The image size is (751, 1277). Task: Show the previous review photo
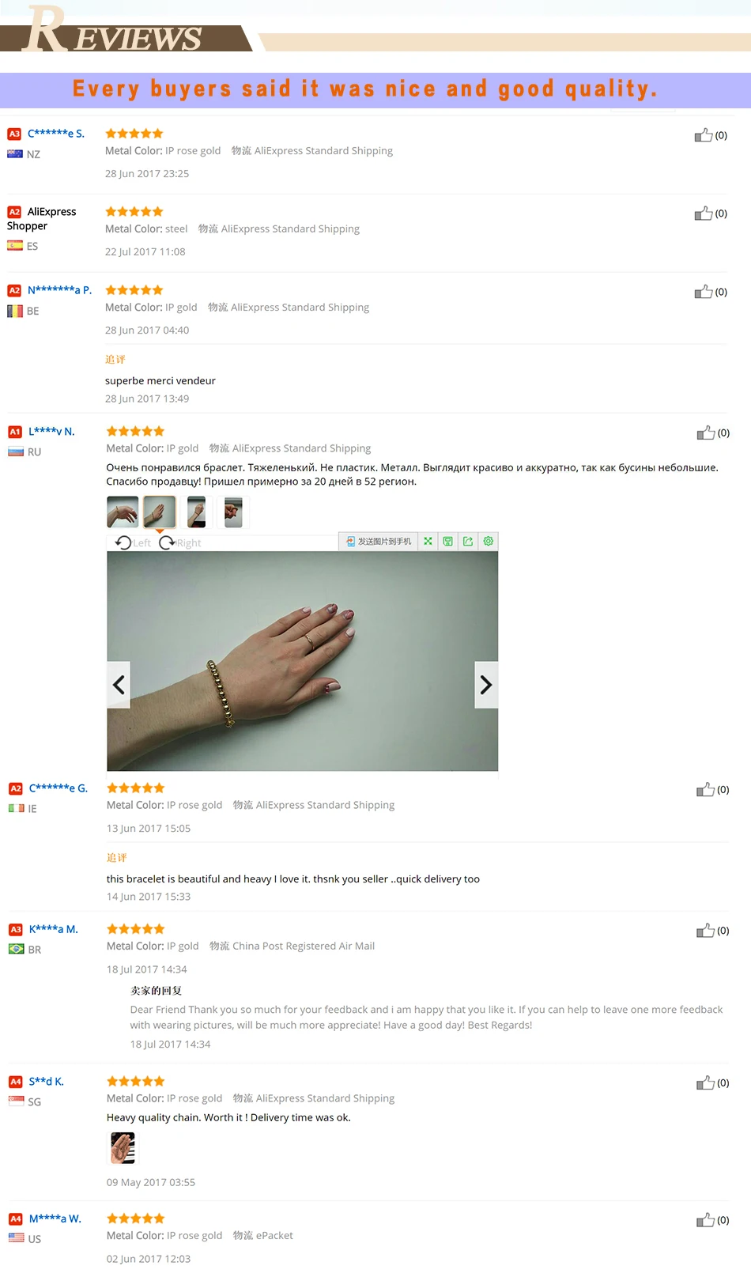tap(119, 685)
